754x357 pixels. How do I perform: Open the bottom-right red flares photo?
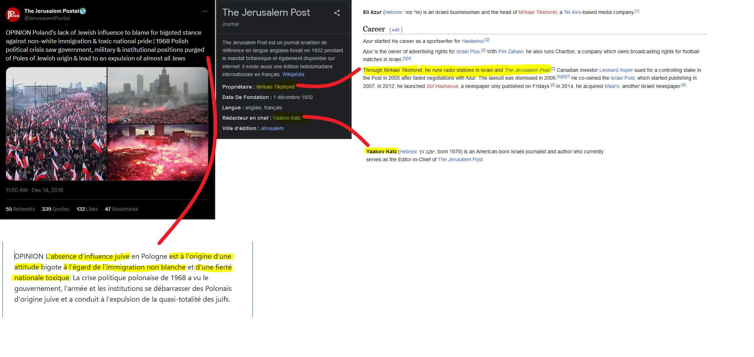click(x=158, y=153)
